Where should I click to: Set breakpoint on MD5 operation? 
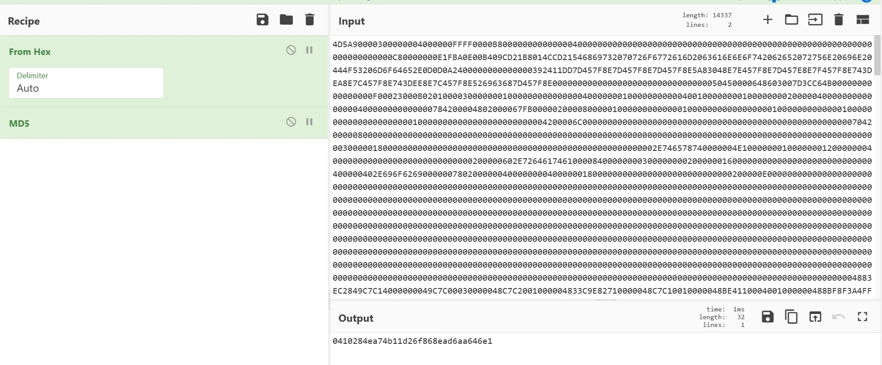click(309, 122)
